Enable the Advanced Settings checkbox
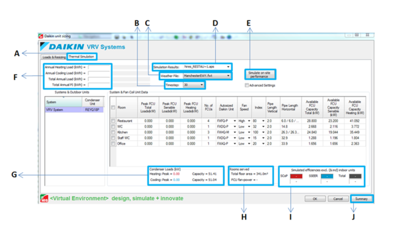The image size is (395, 229). point(247,85)
